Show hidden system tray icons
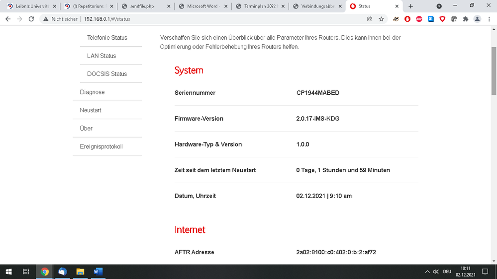This screenshot has height=279, width=497. point(427,272)
